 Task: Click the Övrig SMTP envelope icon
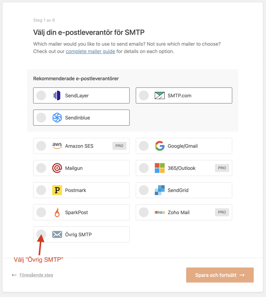tap(57, 234)
